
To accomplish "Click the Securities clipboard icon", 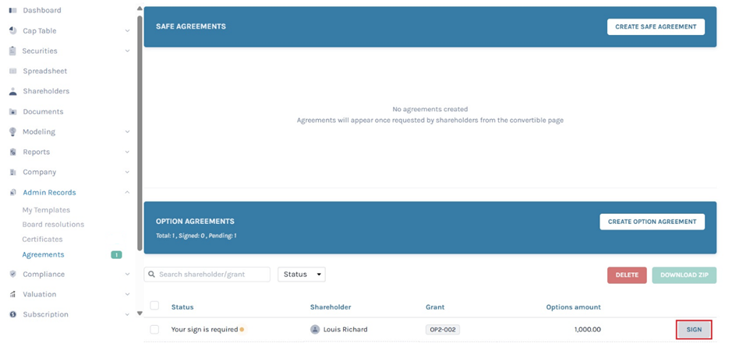I will 12,51.
